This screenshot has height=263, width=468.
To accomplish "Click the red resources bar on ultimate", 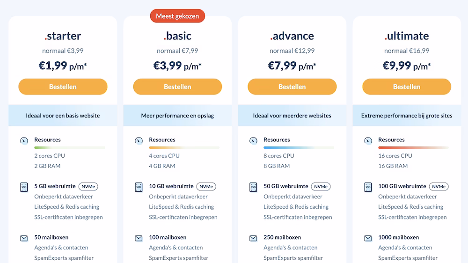I will (x=413, y=147).
